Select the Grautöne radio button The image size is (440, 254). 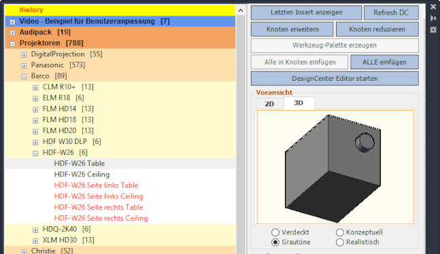tap(275, 242)
